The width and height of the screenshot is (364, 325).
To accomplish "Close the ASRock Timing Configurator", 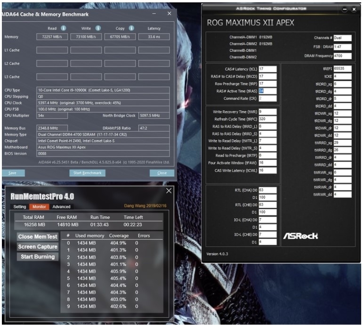I will (354, 9).
